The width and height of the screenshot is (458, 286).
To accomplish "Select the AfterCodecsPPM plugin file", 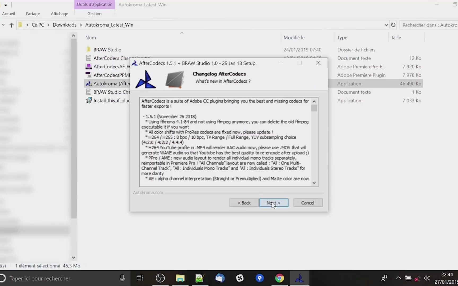I will click(112, 75).
